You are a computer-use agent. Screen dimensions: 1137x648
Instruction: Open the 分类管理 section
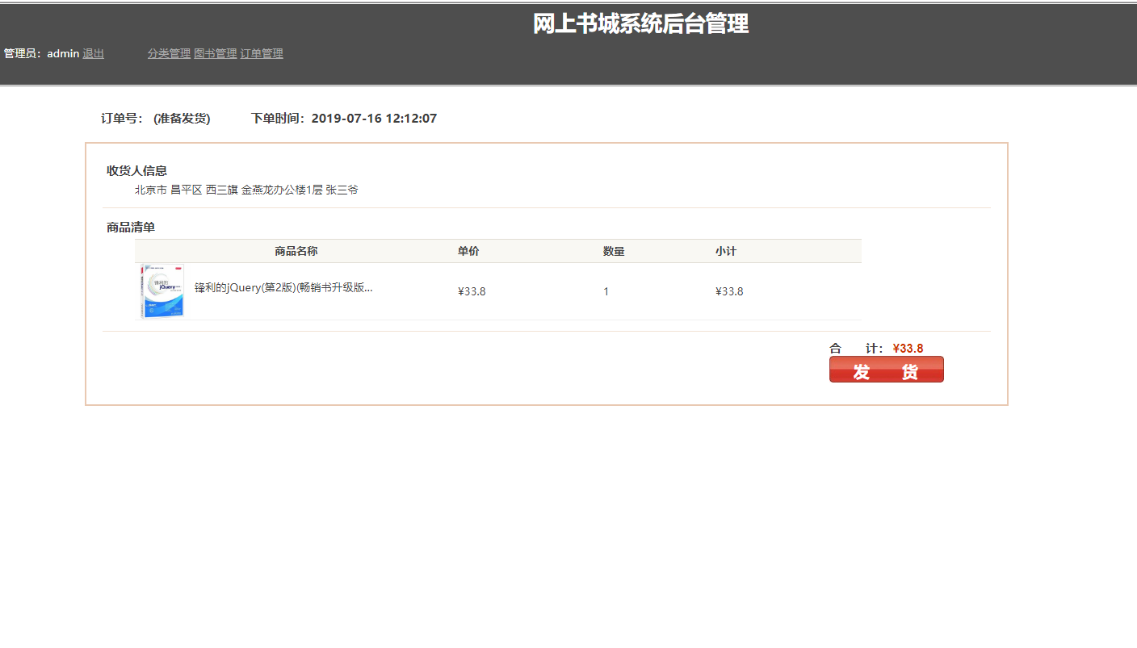pos(168,53)
